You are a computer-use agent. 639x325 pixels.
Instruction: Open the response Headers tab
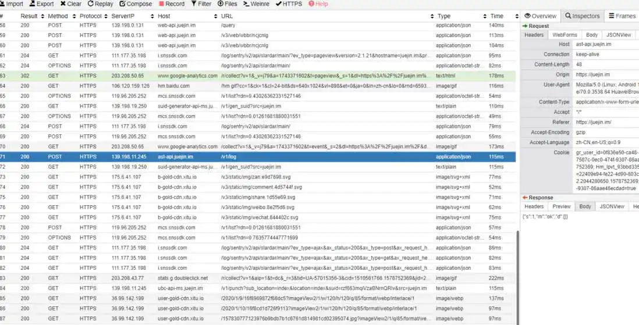[x=534, y=206]
